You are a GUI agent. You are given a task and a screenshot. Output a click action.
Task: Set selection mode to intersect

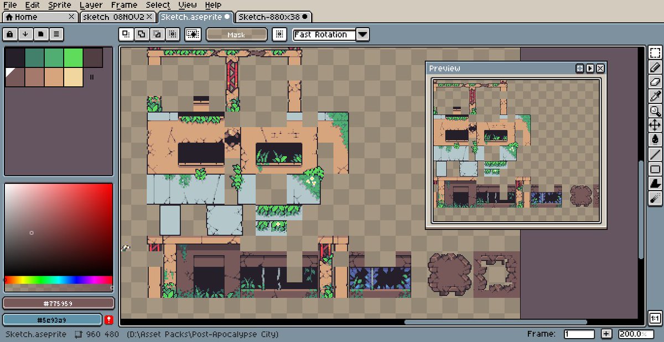173,34
